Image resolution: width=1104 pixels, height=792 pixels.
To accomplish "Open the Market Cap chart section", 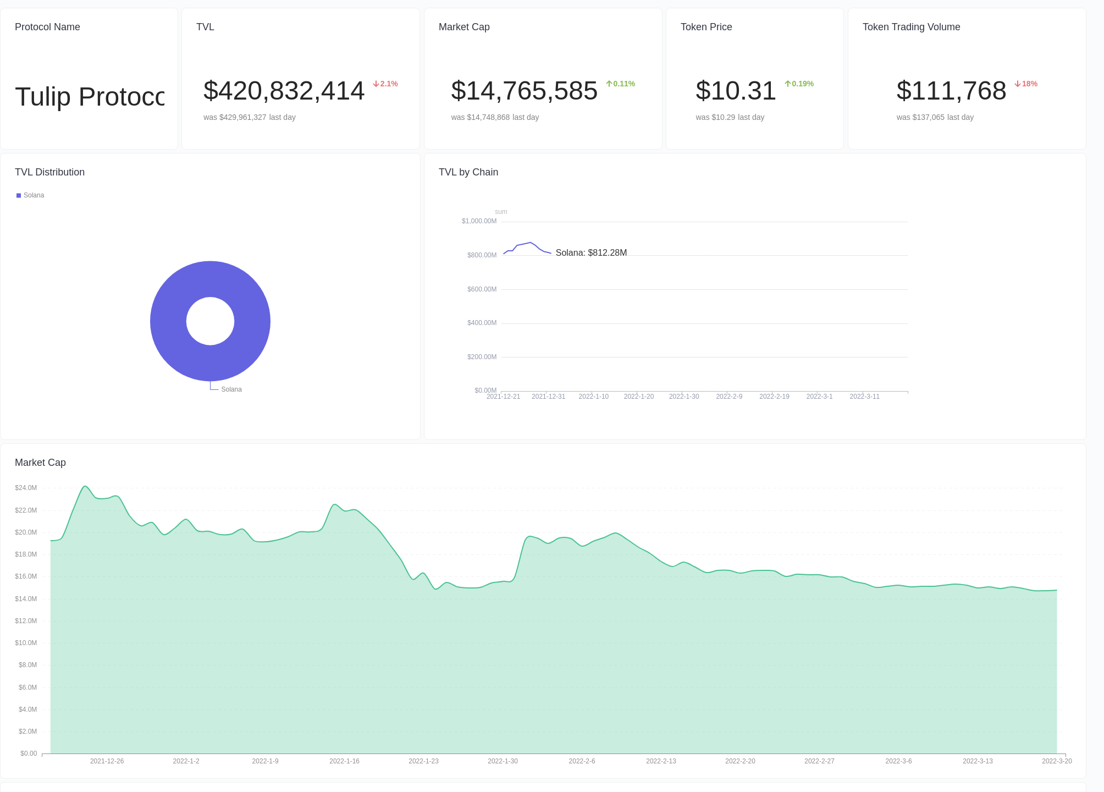I will tap(40, 463).
